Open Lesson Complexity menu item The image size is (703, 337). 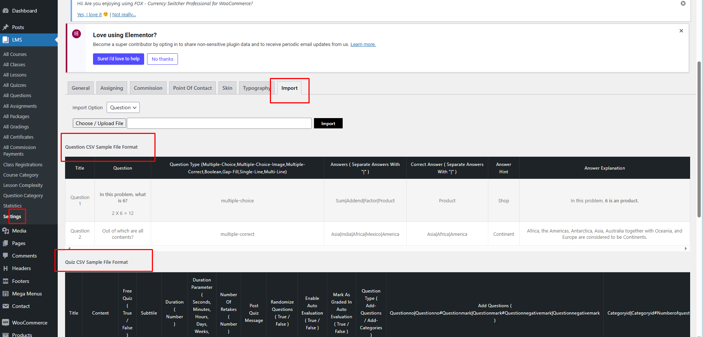(x=23, y=185)
